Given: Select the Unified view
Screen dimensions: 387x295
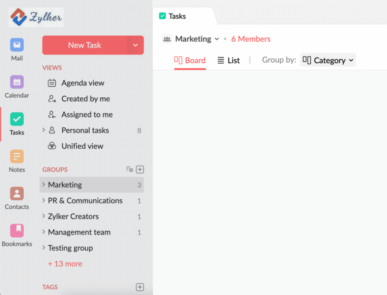Looking at the screenshot, I should pos(82,146).
